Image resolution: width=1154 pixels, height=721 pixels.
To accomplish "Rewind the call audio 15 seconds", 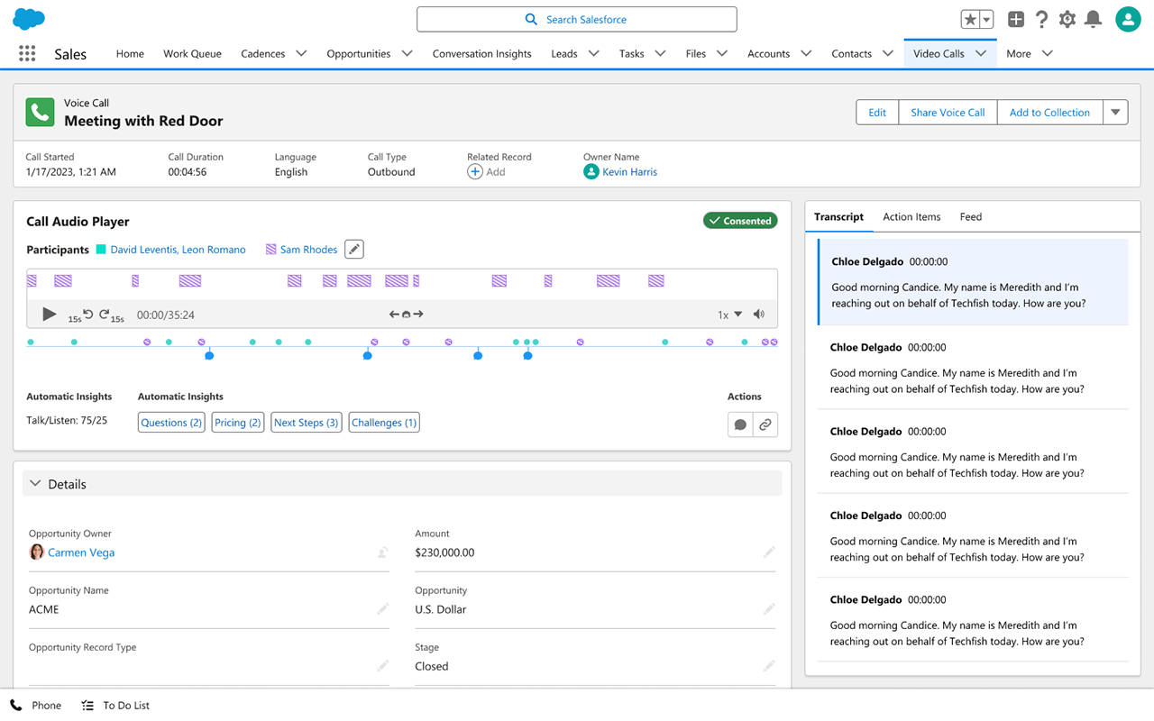I will click(87, 314).
